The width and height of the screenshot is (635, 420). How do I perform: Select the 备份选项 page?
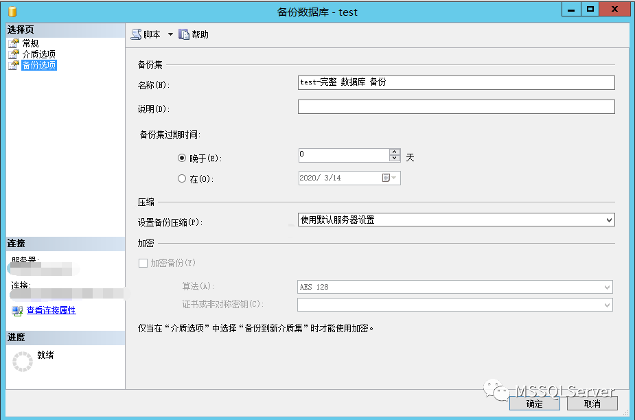tap(39, 65)
